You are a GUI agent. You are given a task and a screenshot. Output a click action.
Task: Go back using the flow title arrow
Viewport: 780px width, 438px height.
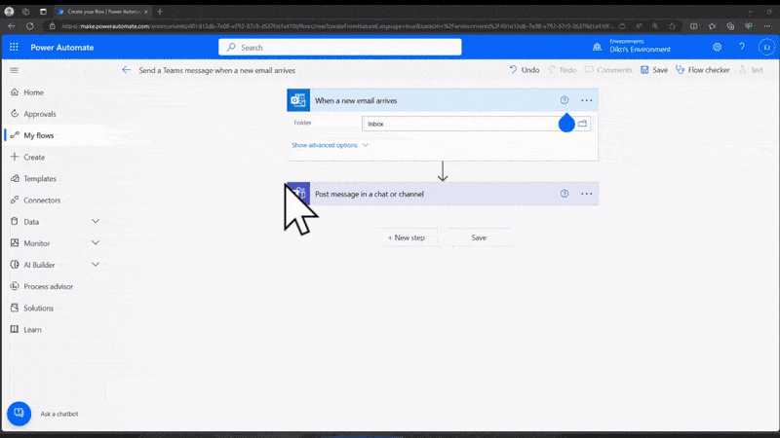click(x=127, y=70)
